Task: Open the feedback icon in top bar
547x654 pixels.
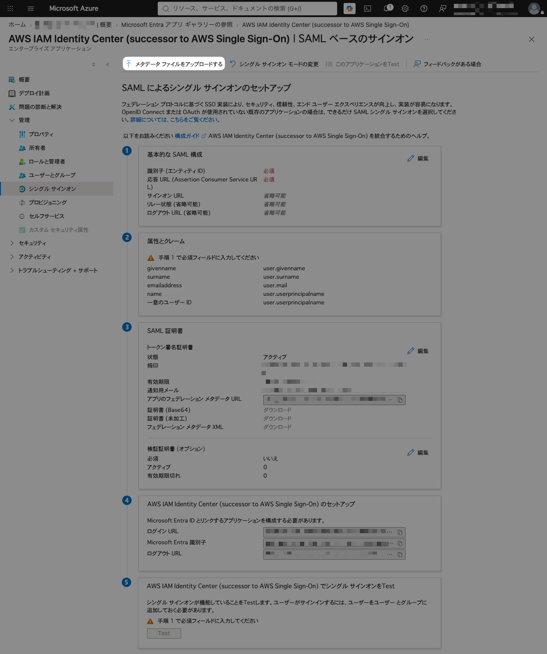Action: pyautogui.click(x=443, y=9)
